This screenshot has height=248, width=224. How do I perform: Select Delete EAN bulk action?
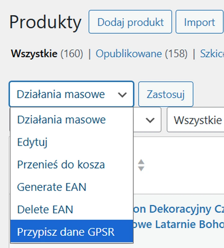[x=45, y=209]
